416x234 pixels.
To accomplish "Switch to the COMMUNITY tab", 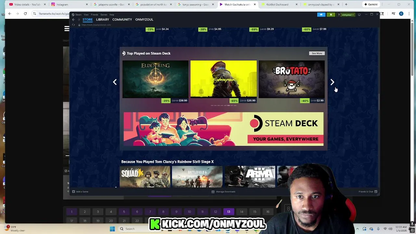I will tap(122, 19).
